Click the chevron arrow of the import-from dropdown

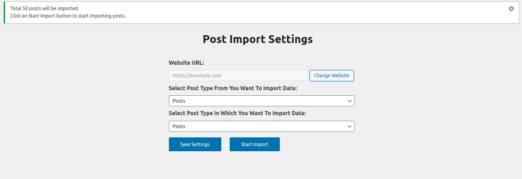(349, 101)
